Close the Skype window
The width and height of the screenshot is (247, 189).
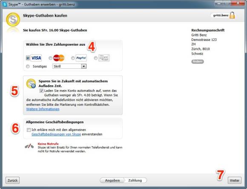238,3
